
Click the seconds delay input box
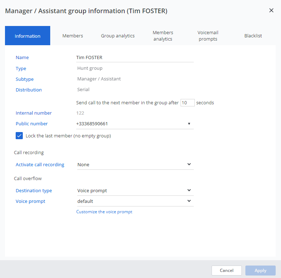tap(187, 103)
